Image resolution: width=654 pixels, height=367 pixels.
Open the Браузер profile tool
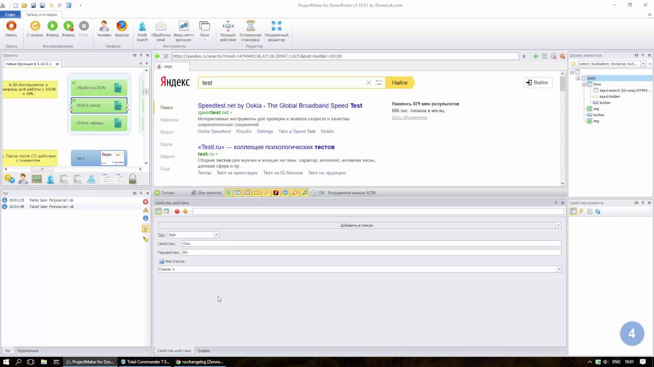(122, 29)
